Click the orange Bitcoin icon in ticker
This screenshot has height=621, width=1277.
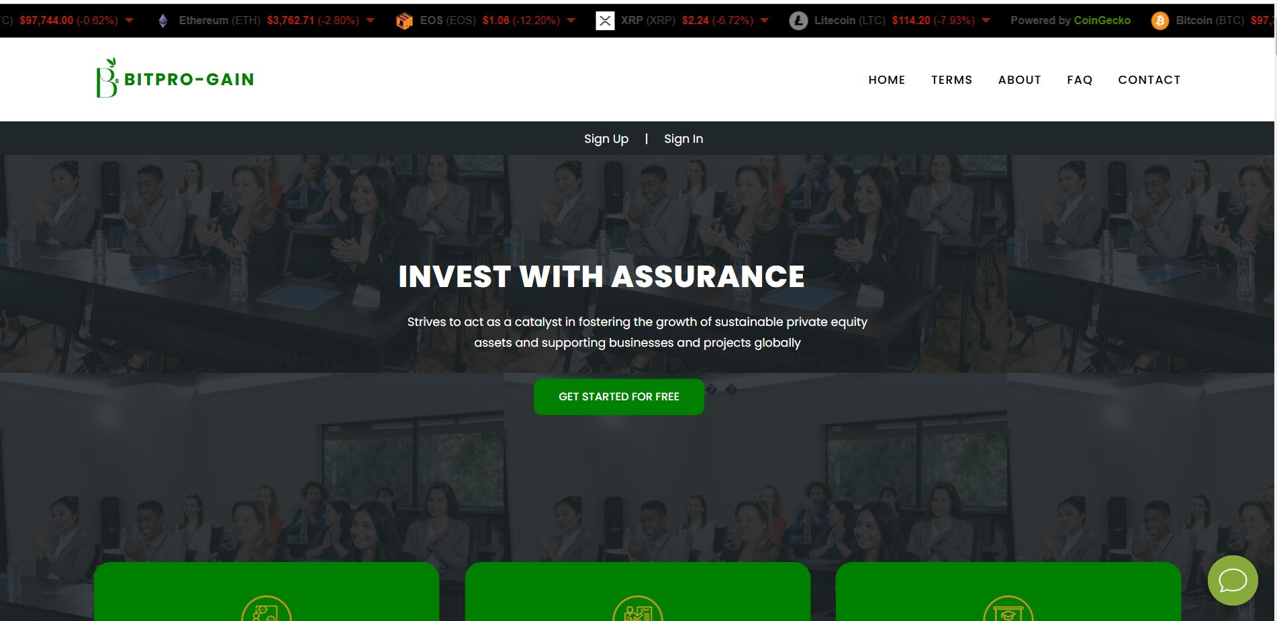[x=1160, y=21]
